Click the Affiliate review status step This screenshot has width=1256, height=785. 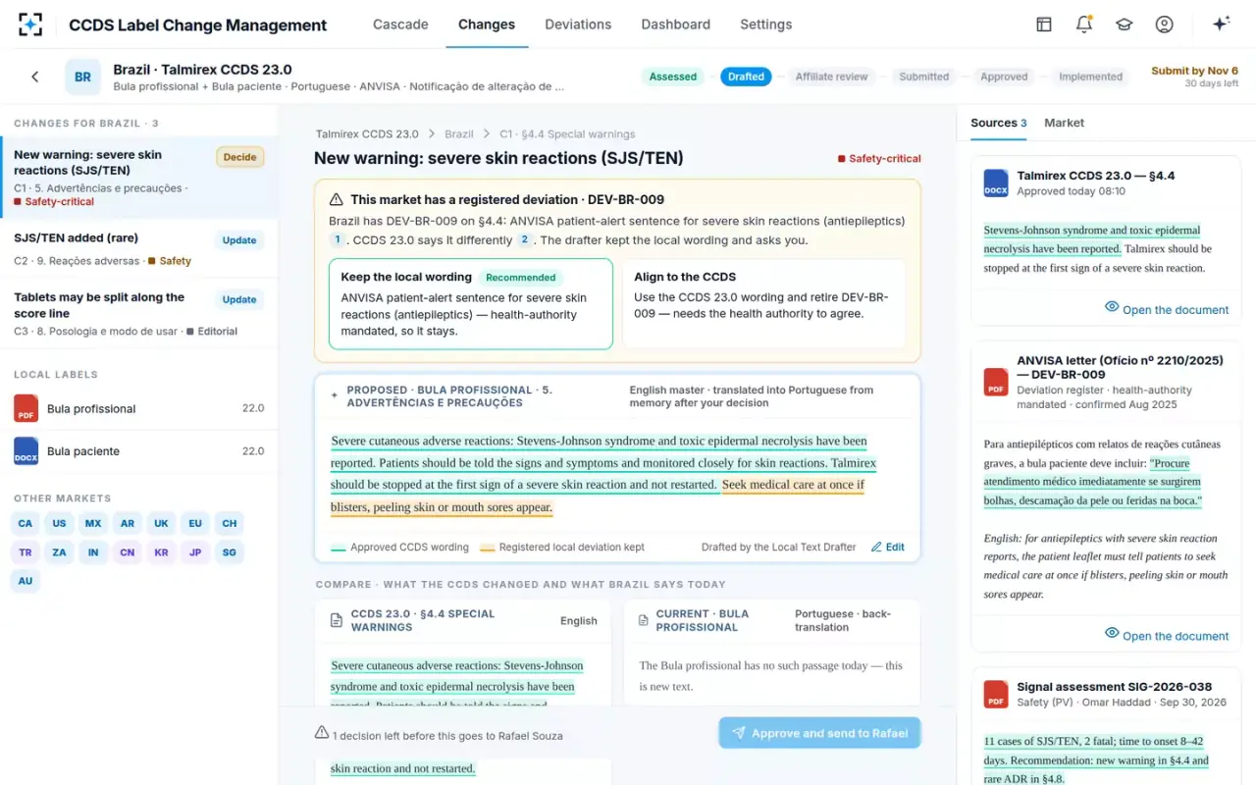point(831,77)
